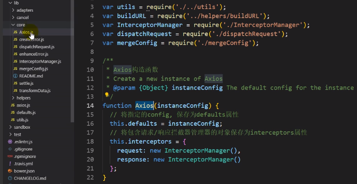Click the explorer sidebar scrollbar
This screenshot has height=184, width=357.
[x=72, y=62]
